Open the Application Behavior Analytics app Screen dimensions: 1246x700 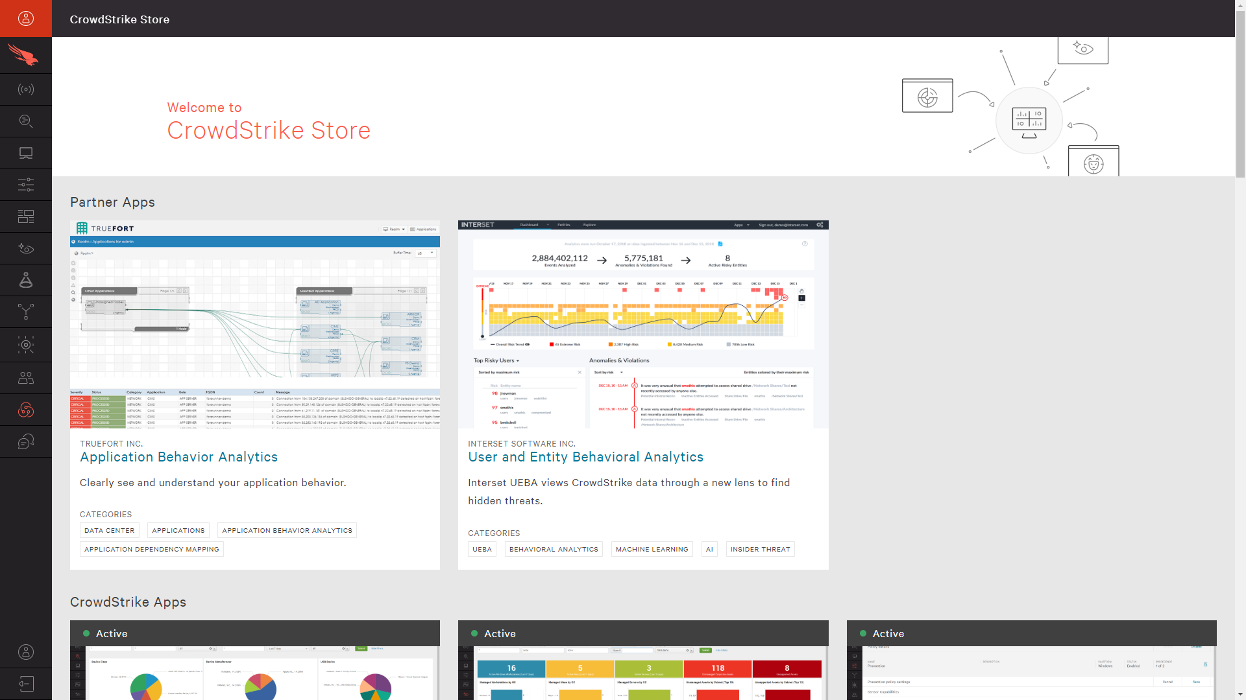coord(179,456)
